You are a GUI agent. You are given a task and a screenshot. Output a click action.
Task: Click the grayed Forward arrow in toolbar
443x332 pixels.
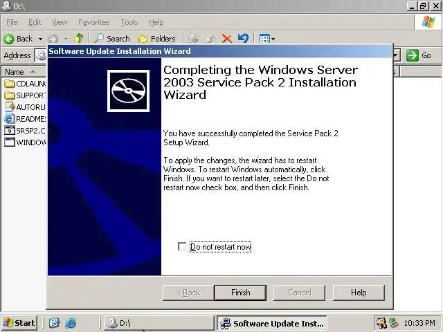tap(53, 39)
